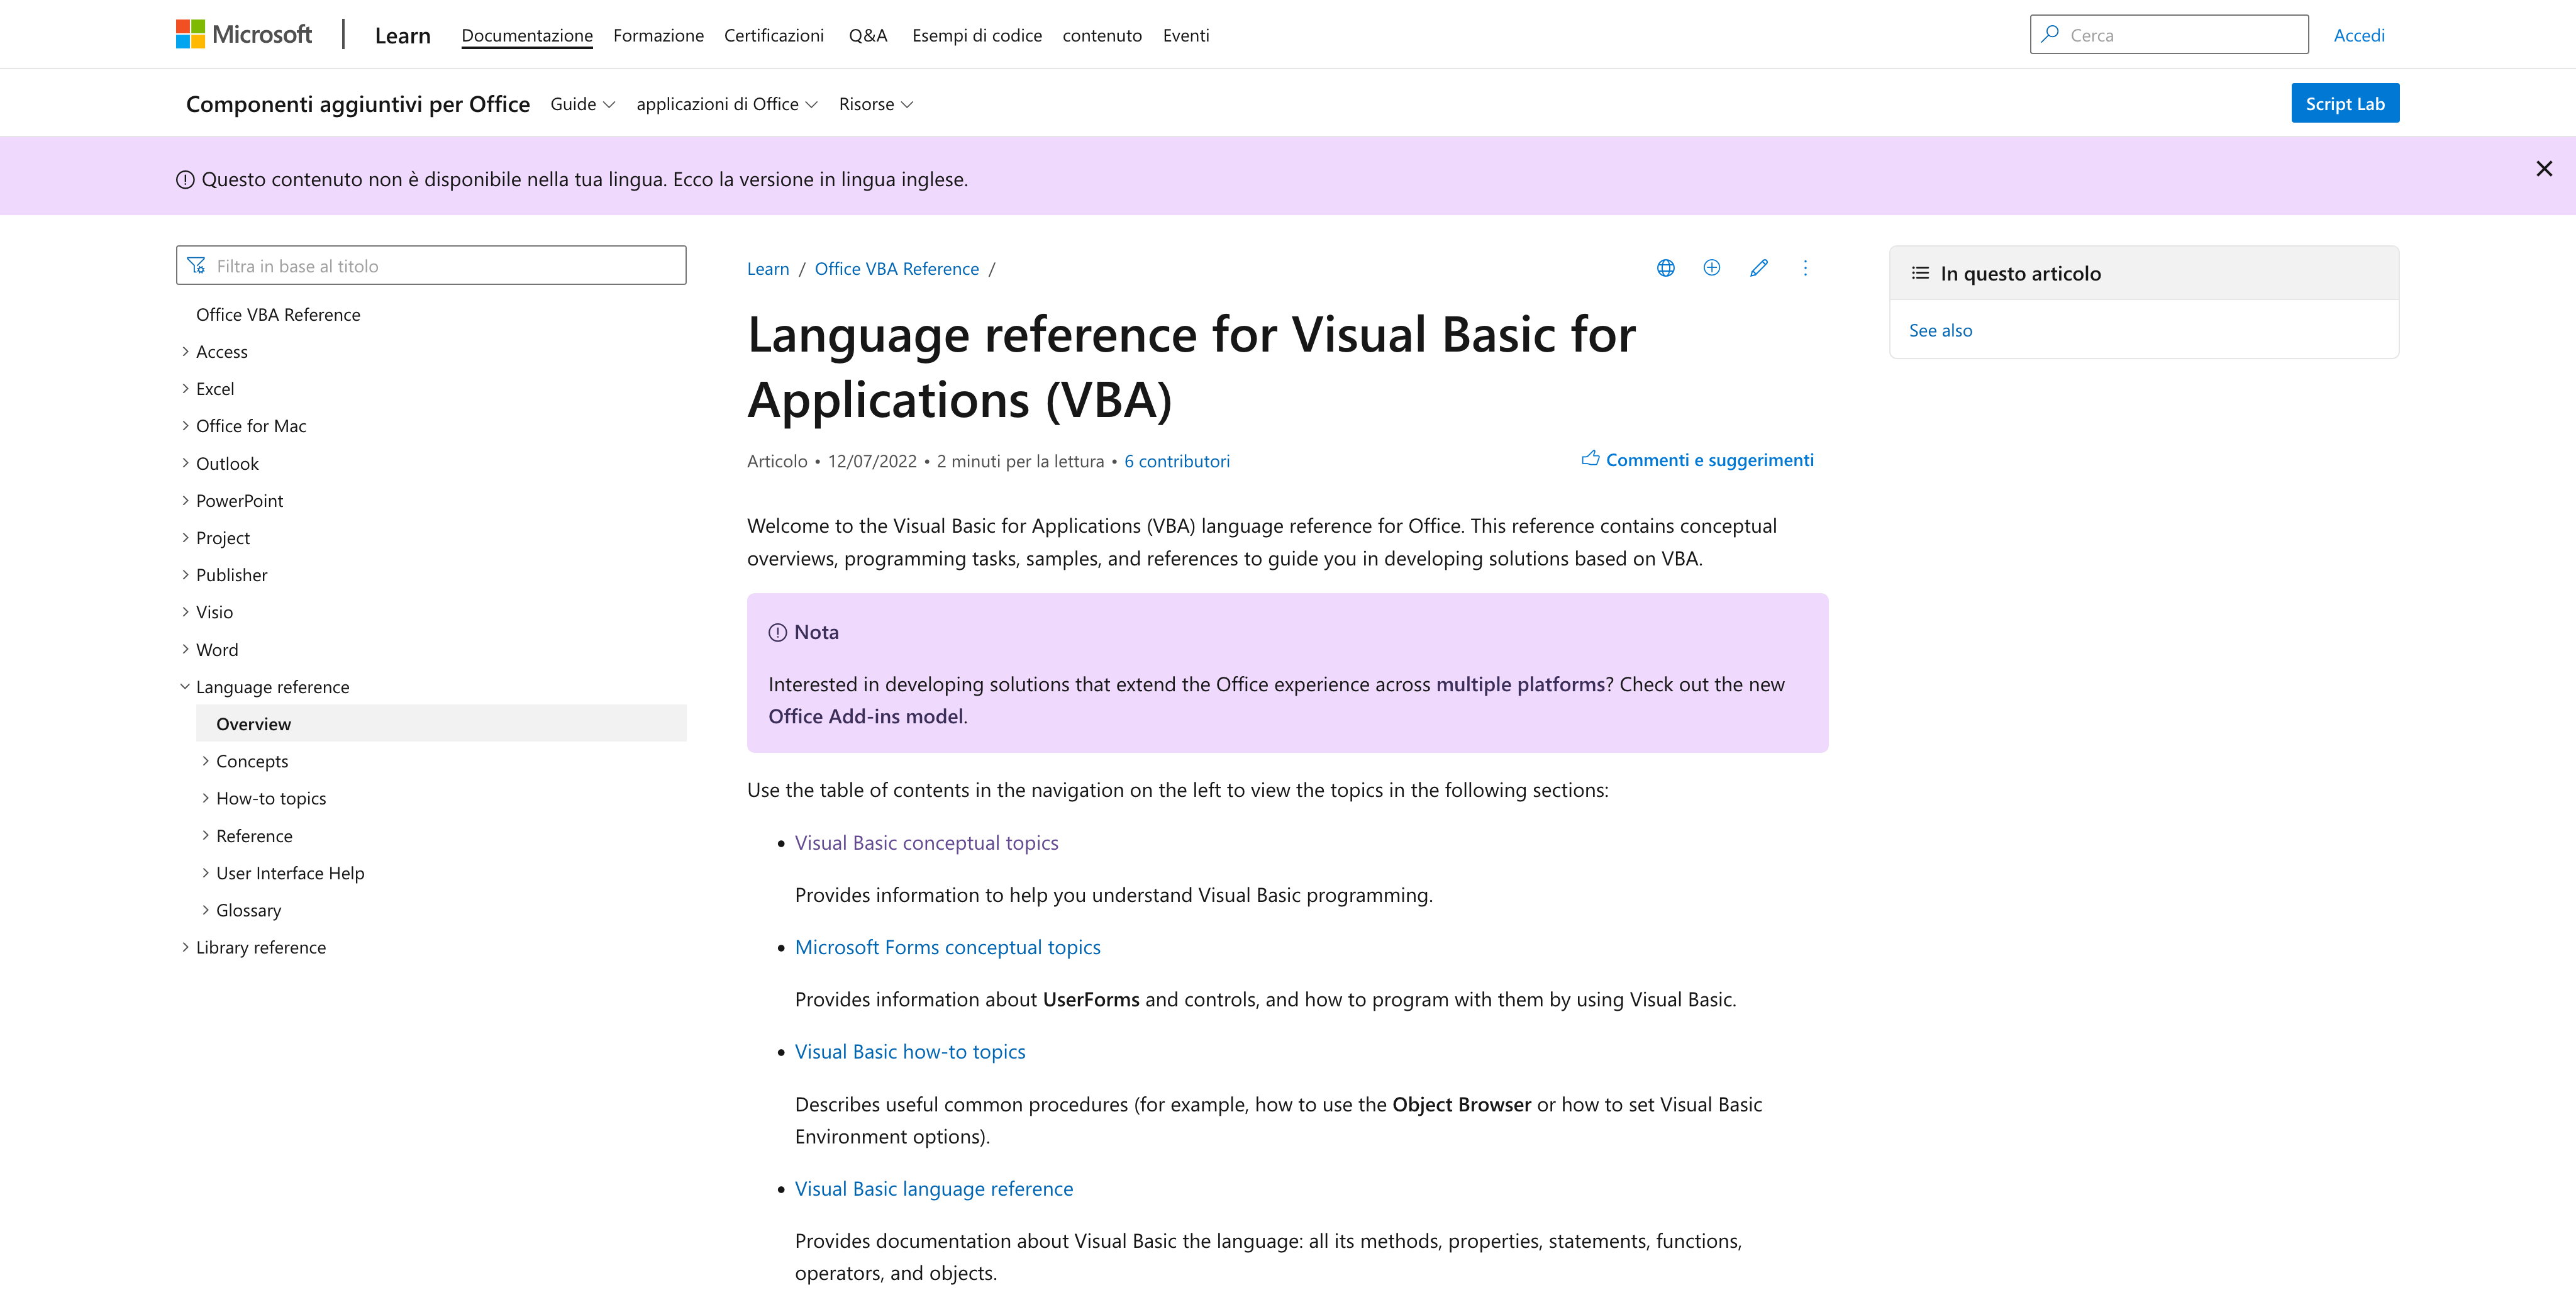Open the Eventi menu item

click(x=1186, y=35)
